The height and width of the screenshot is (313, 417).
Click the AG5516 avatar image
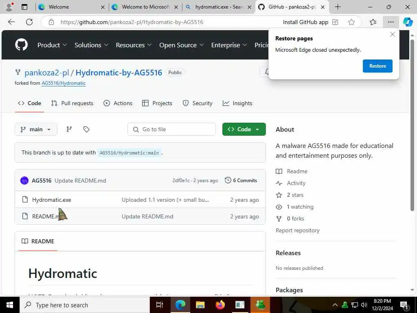24,181
